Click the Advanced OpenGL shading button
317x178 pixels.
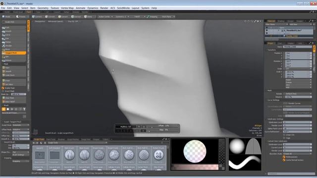click(x=55, y=21)
